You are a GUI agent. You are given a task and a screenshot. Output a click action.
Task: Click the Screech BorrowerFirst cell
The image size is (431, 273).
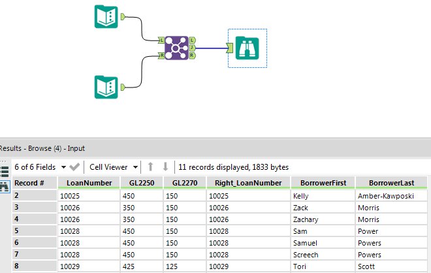coord(323,255)
